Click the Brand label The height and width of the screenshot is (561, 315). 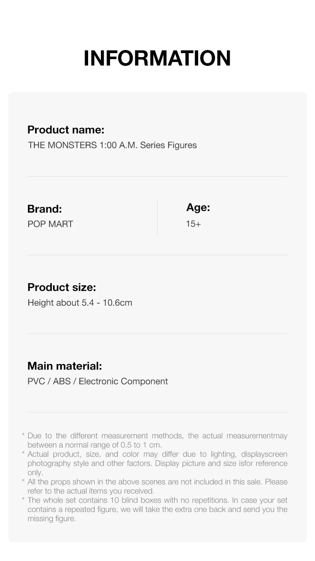pos(45,209)
